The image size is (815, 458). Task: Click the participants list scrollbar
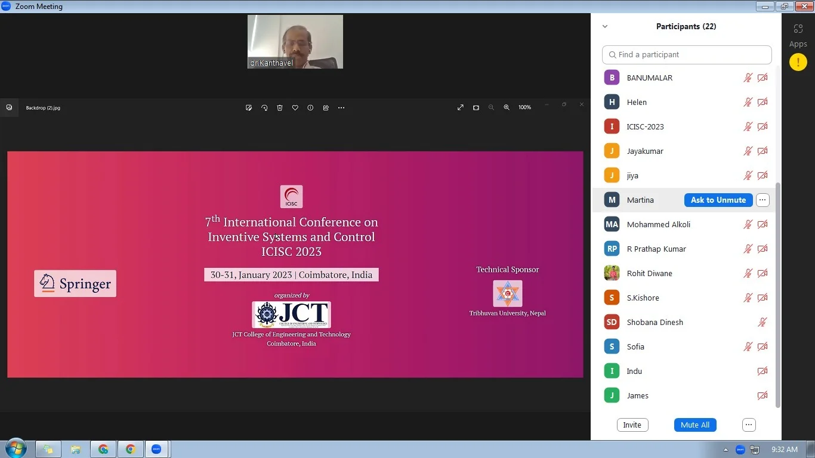coord(777,295)
